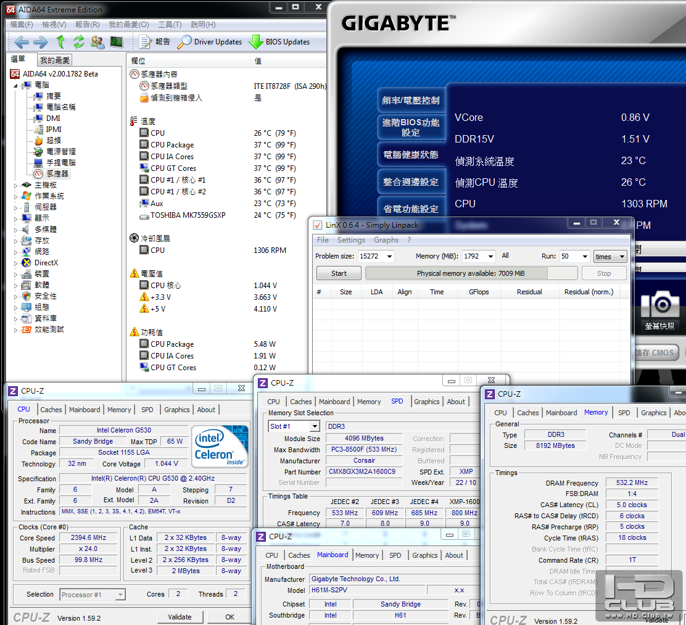Open the Slot #1 memory slot dropdown

(314, 426)
